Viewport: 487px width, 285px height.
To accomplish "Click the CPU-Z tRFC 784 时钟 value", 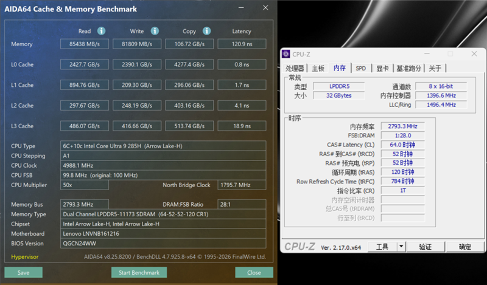I will click(x=402, y=182).
